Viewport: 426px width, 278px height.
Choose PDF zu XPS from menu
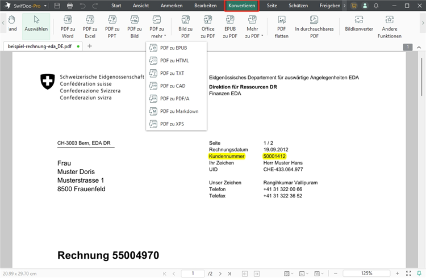point(176,124)
